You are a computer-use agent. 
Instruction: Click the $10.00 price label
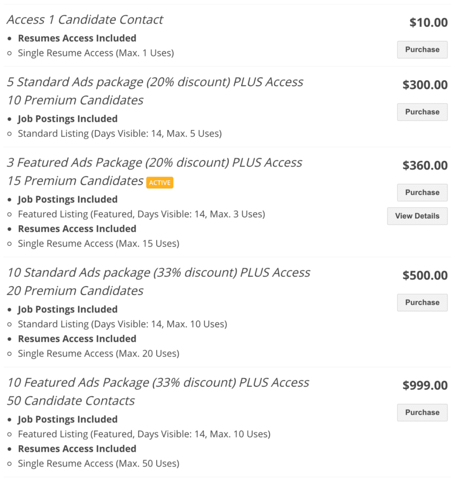click(x=428, y=23)
